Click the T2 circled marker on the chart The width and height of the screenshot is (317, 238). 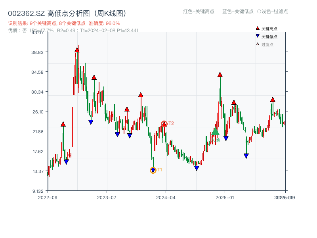164,123
